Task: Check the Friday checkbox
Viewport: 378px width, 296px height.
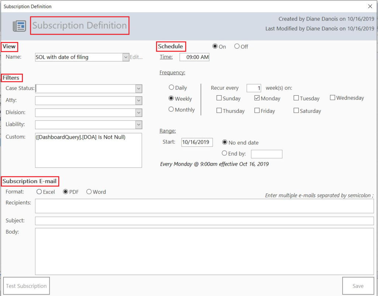Action: tap(257, 110)
